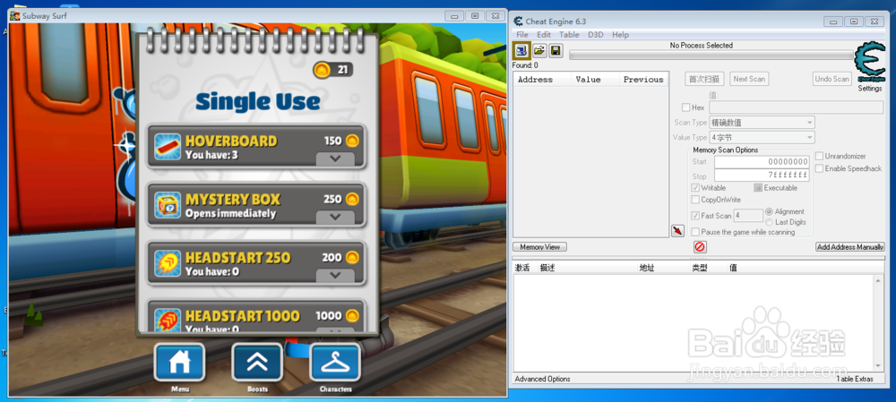
Task: Click the Value column header
Action: pyautogui.click(x=596, y=80)
